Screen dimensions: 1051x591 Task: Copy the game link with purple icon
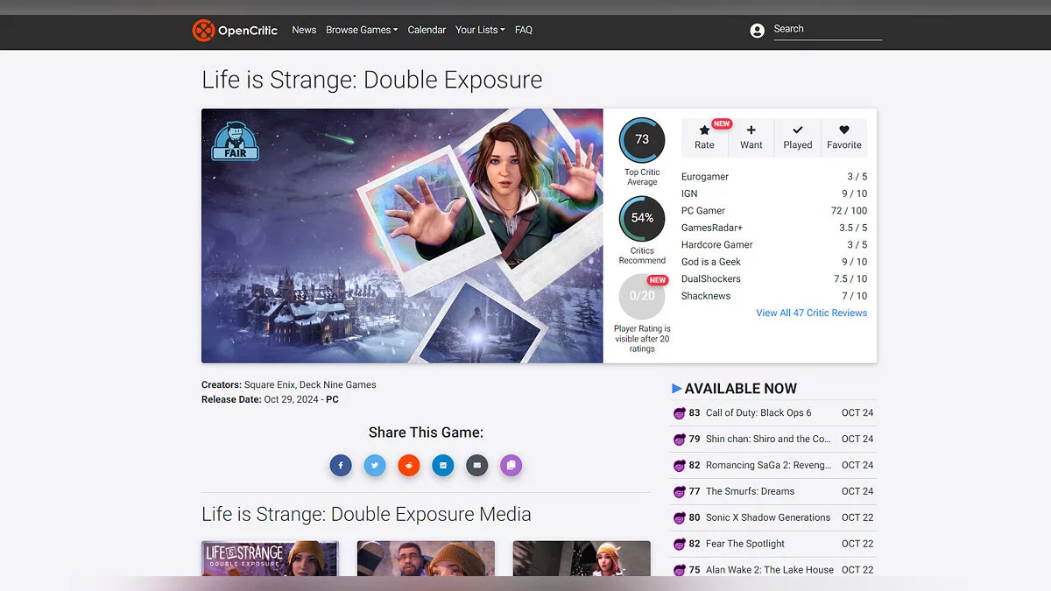511,465
